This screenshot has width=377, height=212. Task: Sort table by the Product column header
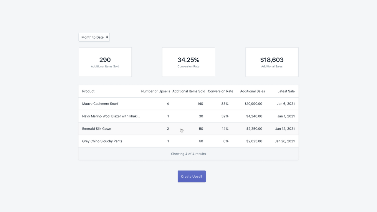pyautogui.click(x=88, y=91)
